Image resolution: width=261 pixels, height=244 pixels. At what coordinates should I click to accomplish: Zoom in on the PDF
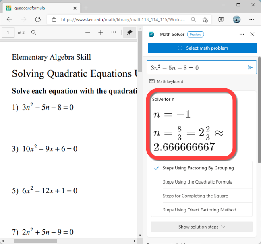(x=101, y=33)
